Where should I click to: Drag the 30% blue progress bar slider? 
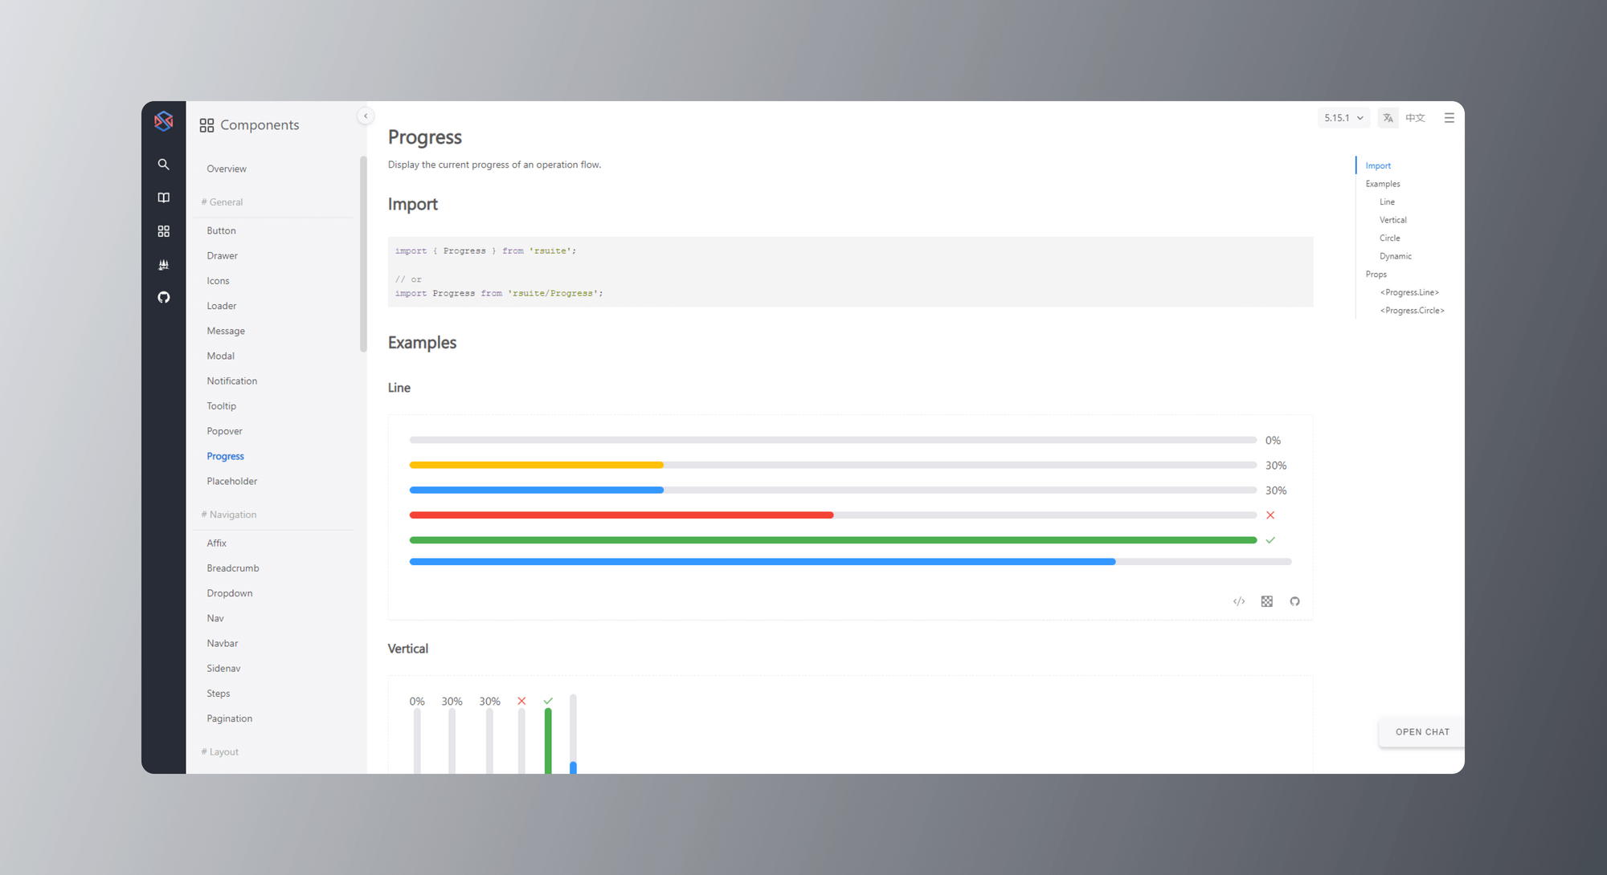tap(662, 489)
